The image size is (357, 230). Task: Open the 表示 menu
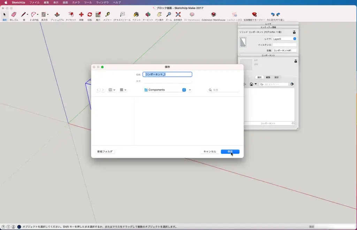click(x=56, y=2)
